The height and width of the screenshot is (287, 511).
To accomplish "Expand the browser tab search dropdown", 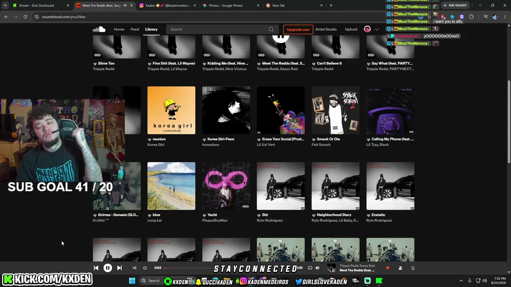I will point(5,6).
